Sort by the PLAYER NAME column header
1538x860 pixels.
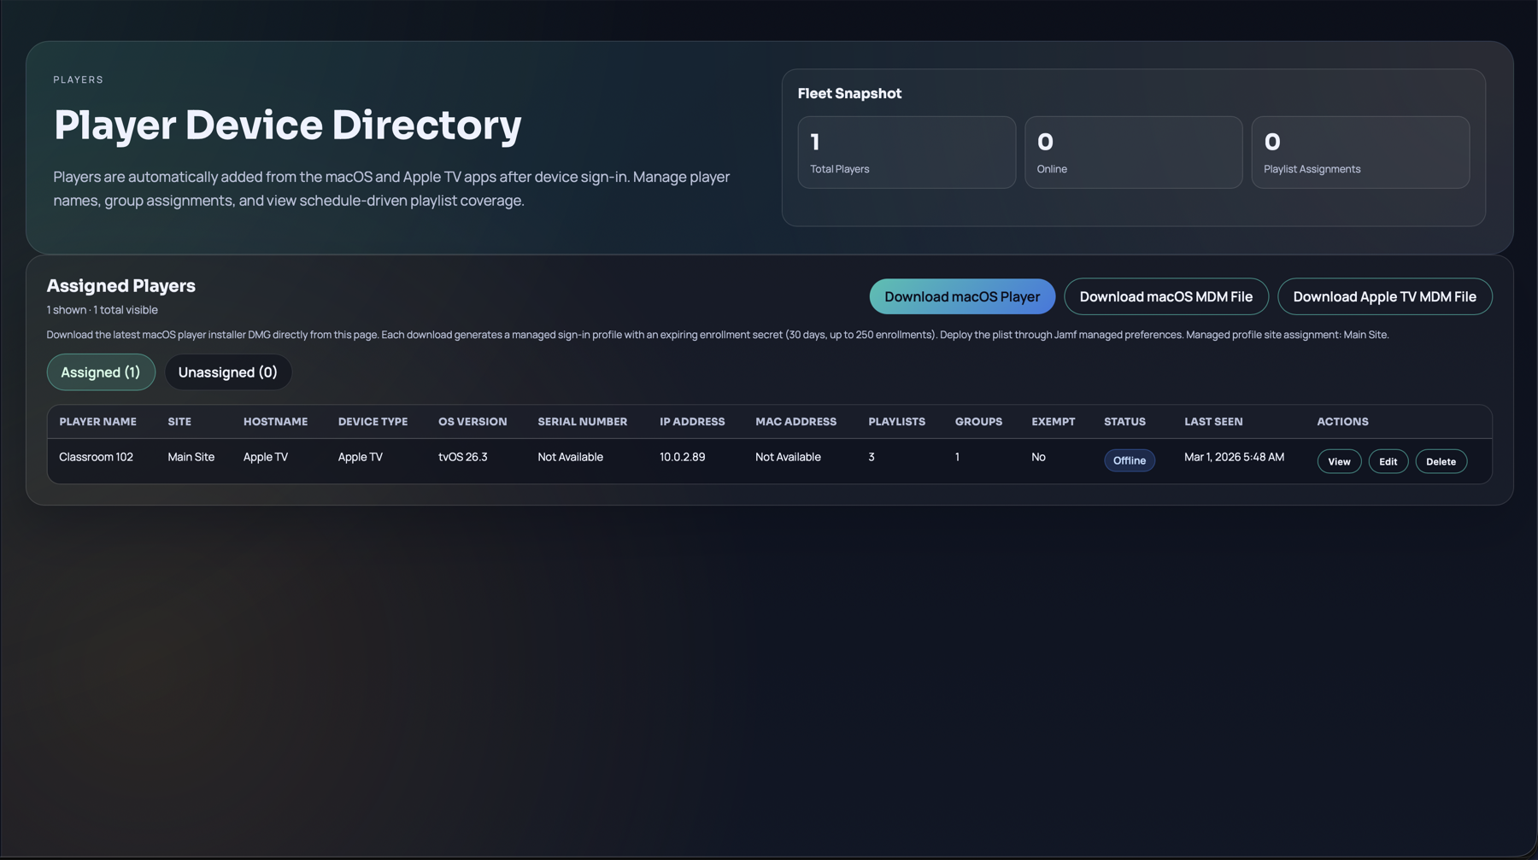pos(97,421)
